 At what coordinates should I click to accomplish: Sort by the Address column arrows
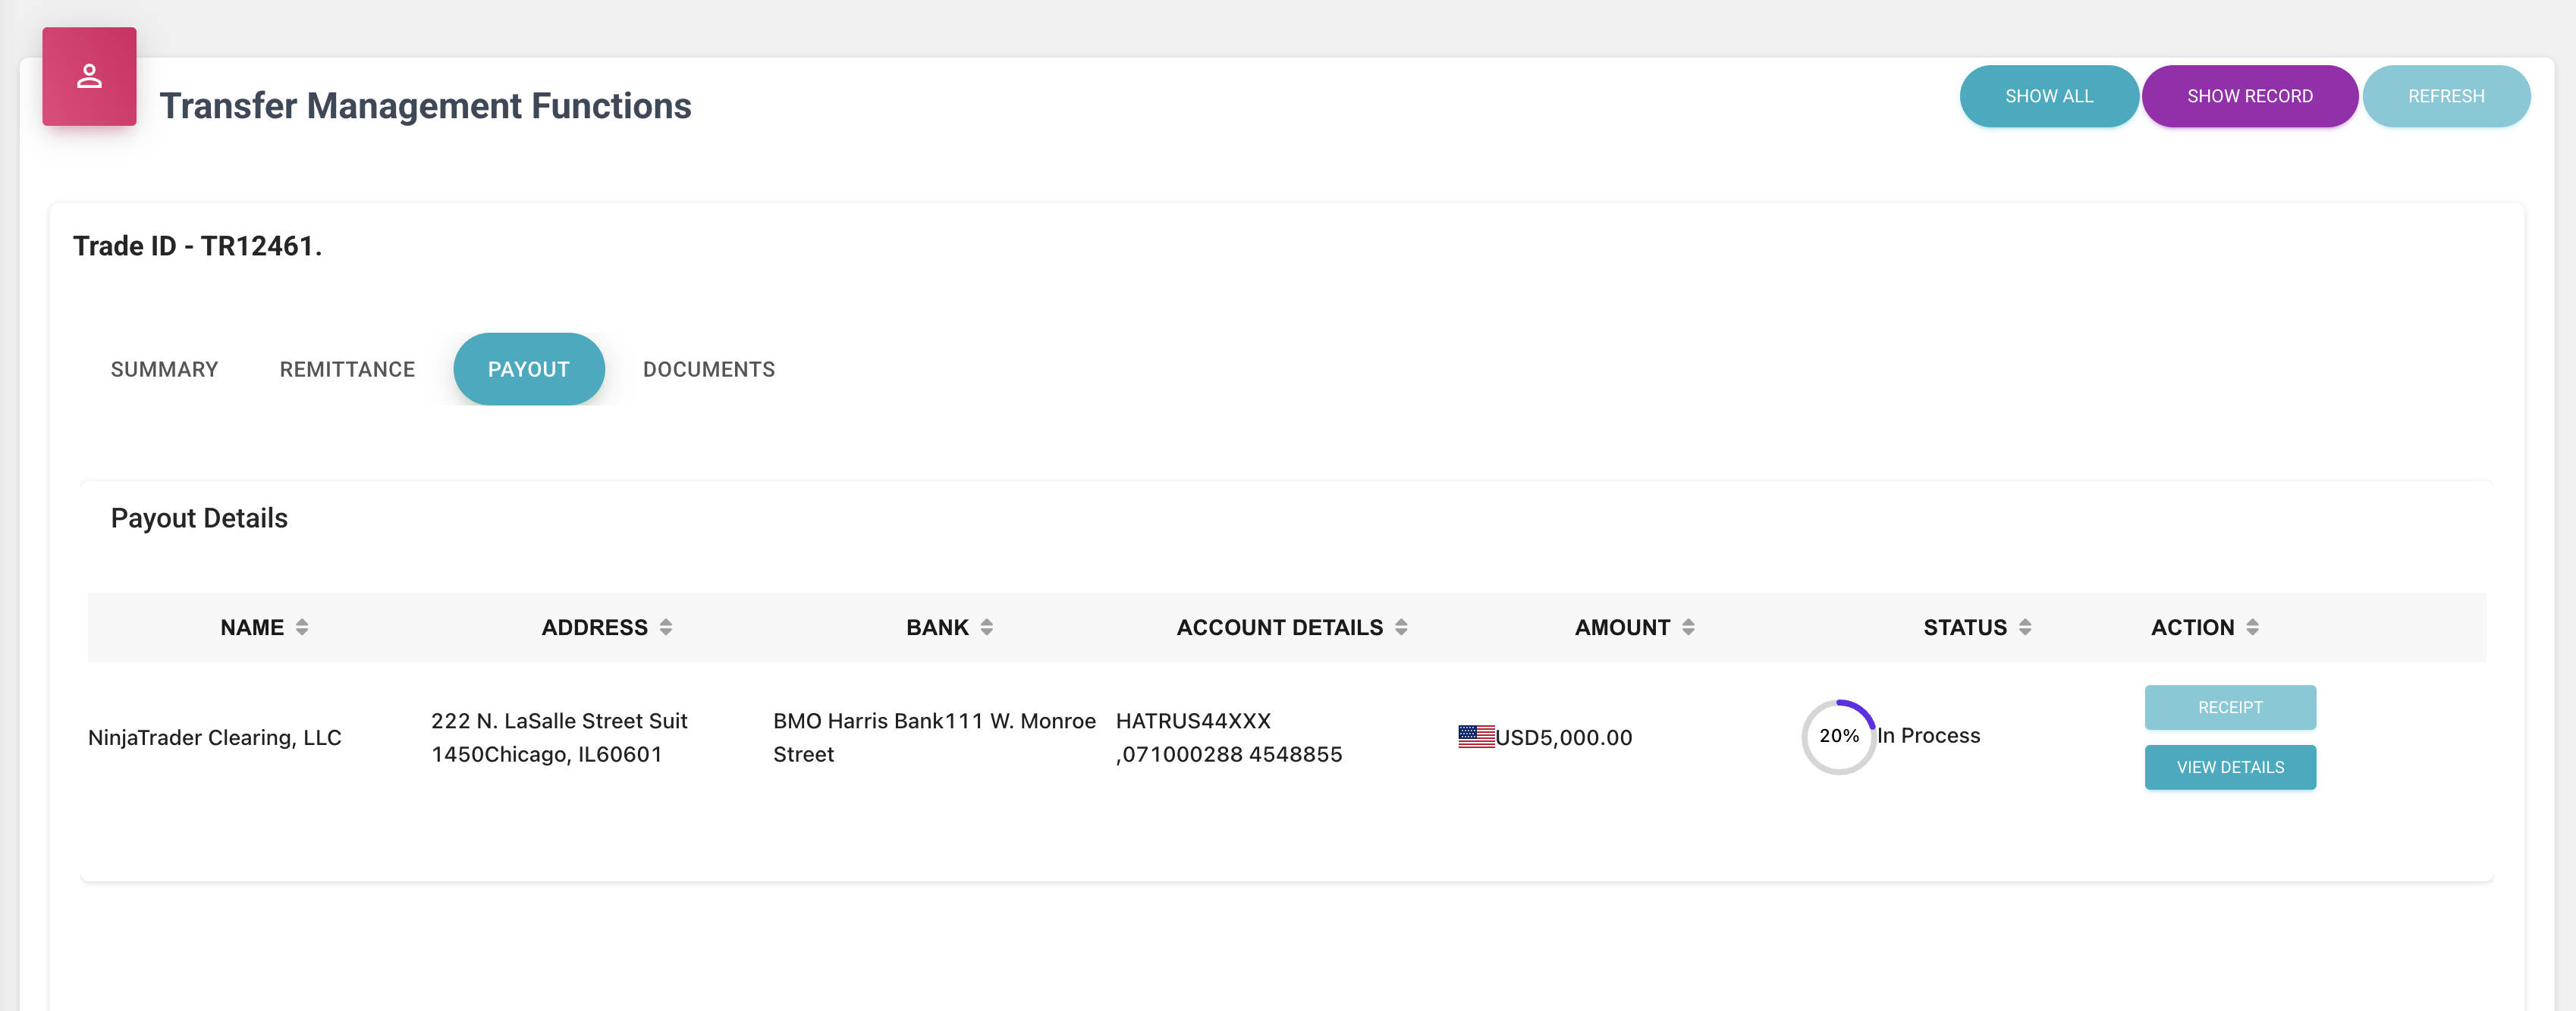point(666,628)
